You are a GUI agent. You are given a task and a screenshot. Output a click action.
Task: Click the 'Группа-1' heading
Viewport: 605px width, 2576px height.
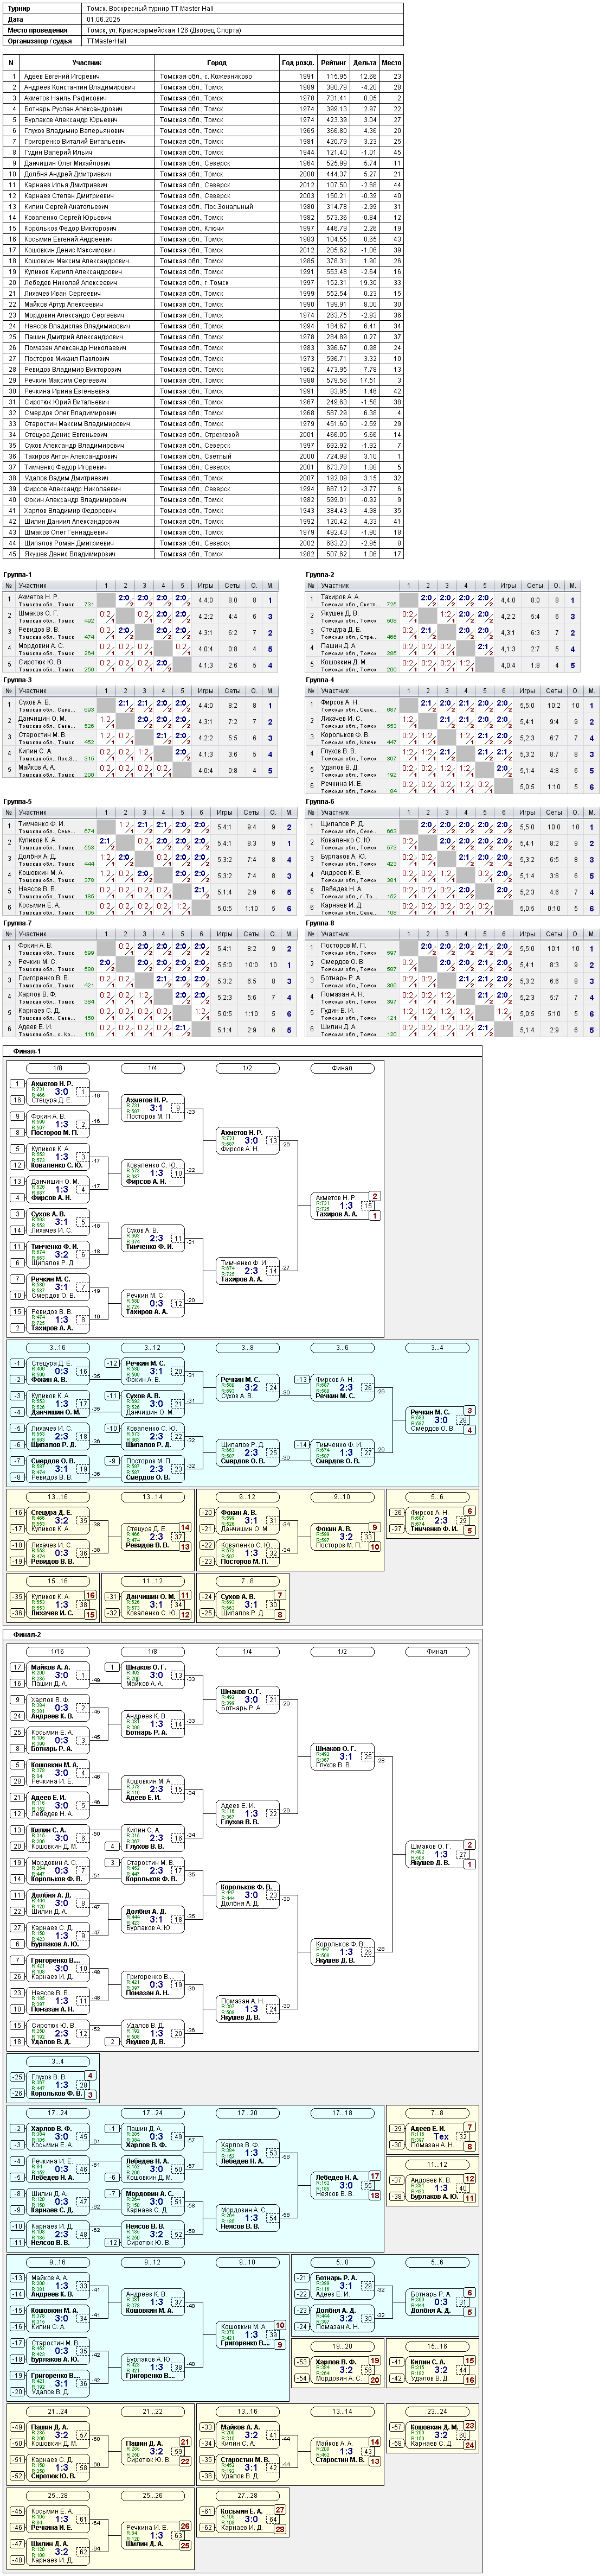[18, 575]
